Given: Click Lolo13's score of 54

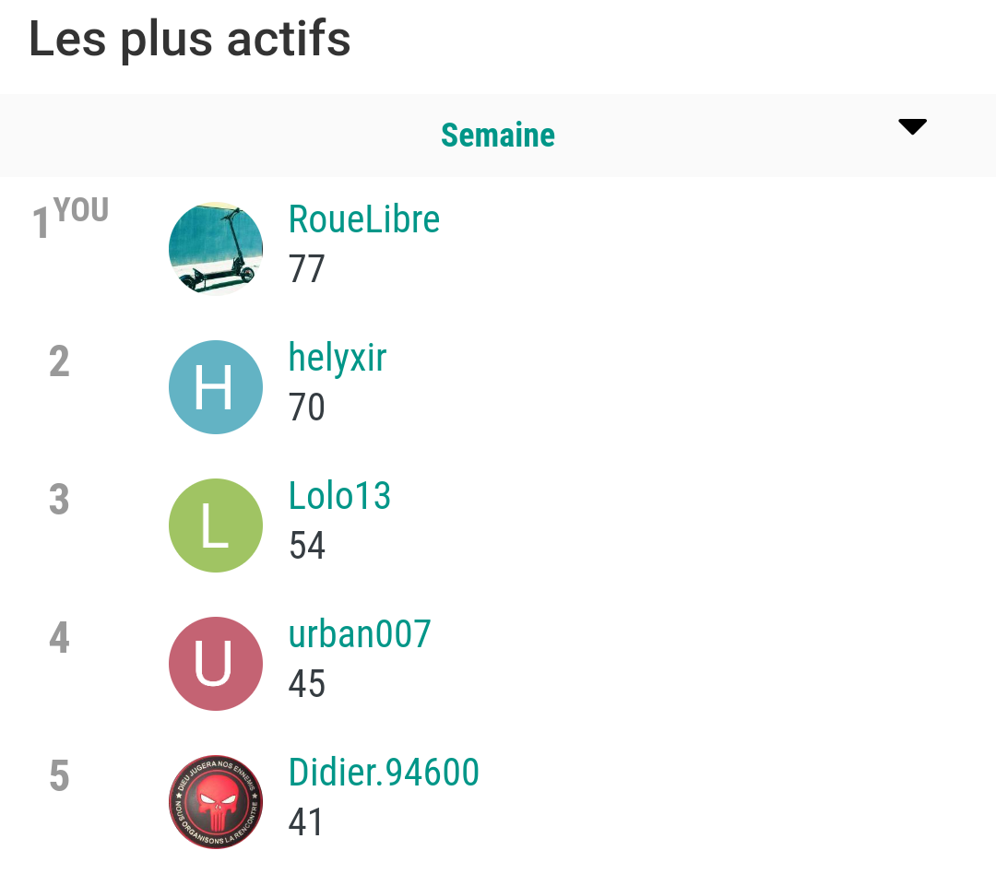Looking at the screenshot, I should pos(307,546).
